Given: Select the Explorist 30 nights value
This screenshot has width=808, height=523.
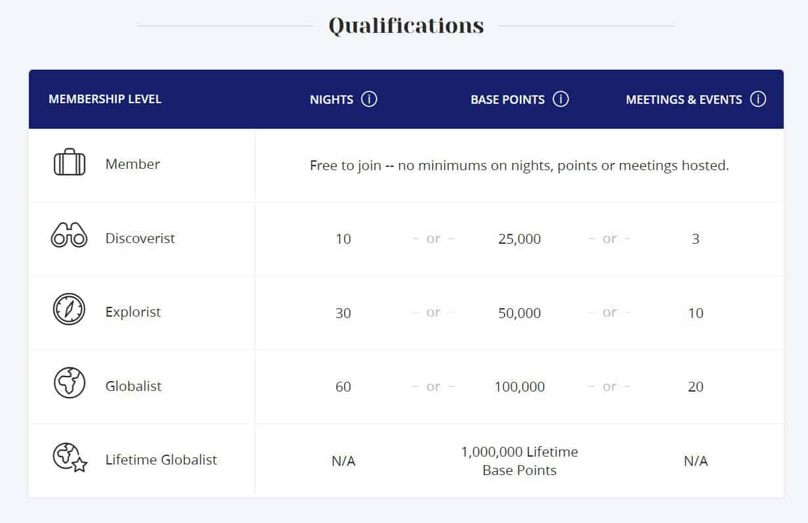Looking at the screenshot, I should point(343,313).
